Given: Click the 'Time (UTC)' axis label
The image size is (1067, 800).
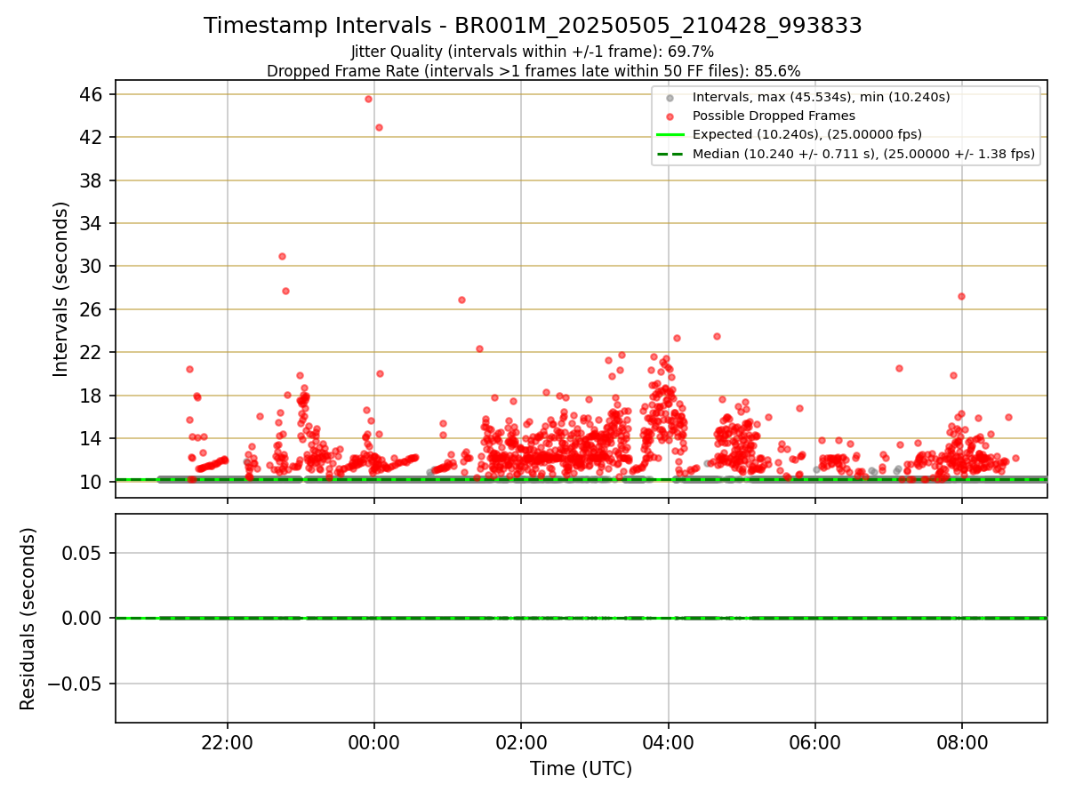Looking at the screenshot, I should point(582,769).
